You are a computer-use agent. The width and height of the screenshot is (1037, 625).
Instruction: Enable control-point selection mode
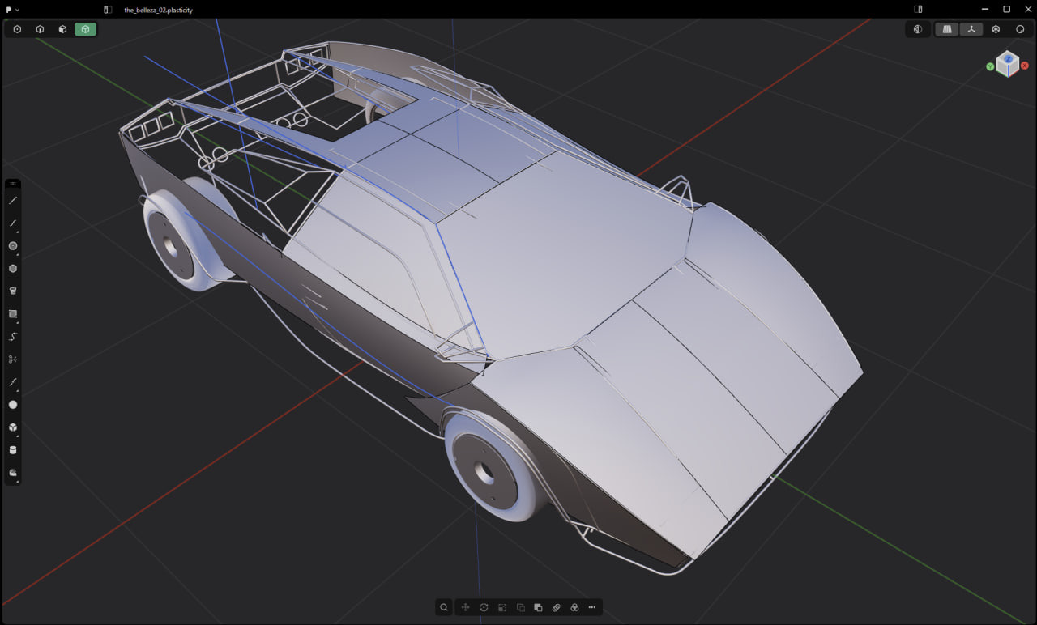point(17,29)
